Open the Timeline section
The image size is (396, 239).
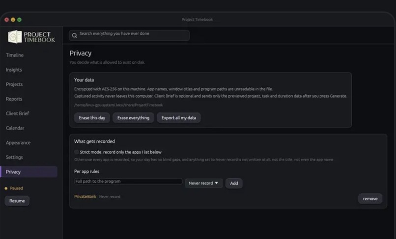(15, 55)
